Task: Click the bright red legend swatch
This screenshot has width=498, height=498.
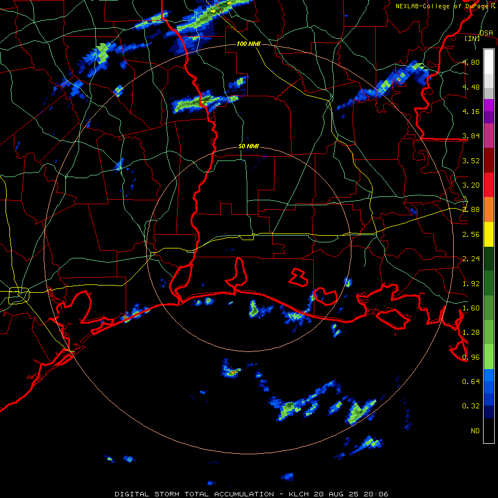Action: click(489, 185)
